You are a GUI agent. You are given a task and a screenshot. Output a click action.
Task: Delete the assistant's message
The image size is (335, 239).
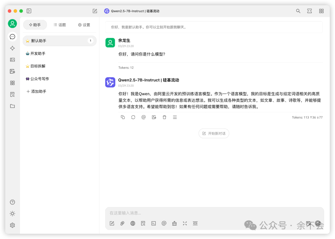(x=164, y=117)
